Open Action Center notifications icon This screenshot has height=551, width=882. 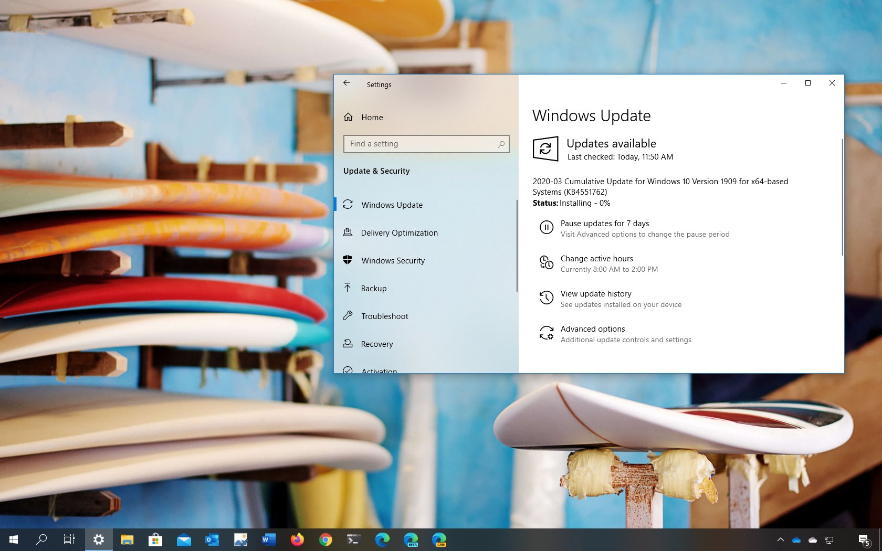[x=864, y=539]
